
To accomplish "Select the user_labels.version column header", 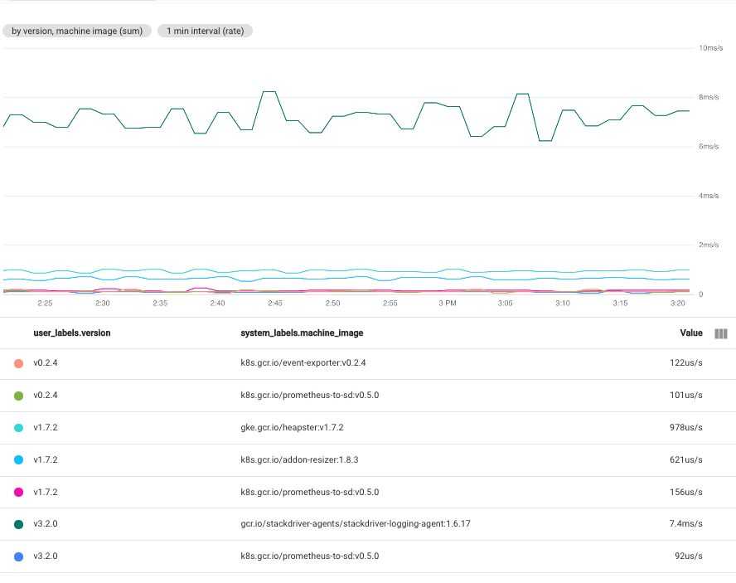I will pos(73,333).
